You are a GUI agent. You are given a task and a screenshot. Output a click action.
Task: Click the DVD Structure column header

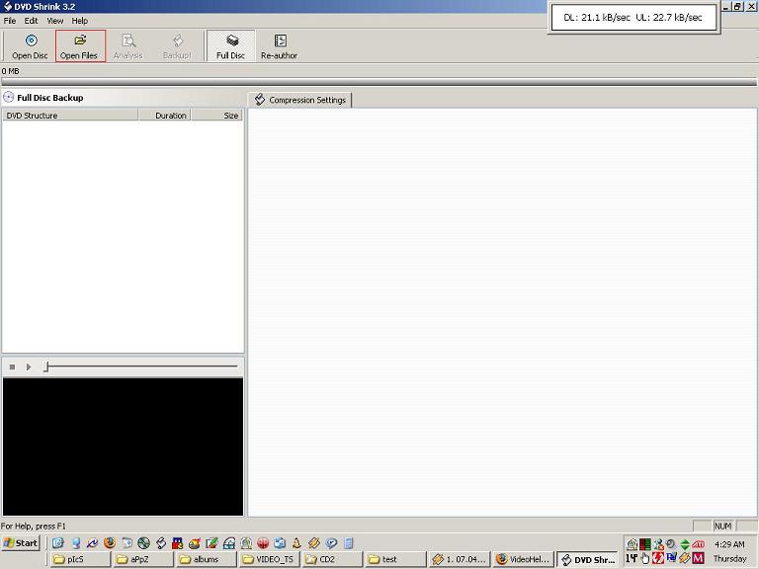click(70, 116)
